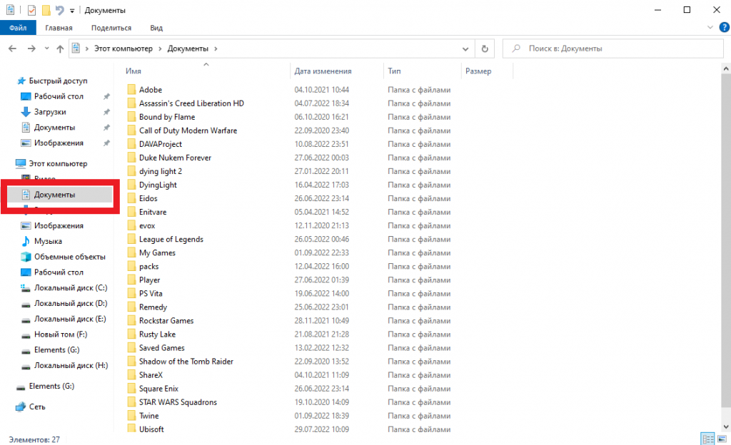Sort by the Тип column header
Screen dimensions: 731x445
[x=394, y=71]
